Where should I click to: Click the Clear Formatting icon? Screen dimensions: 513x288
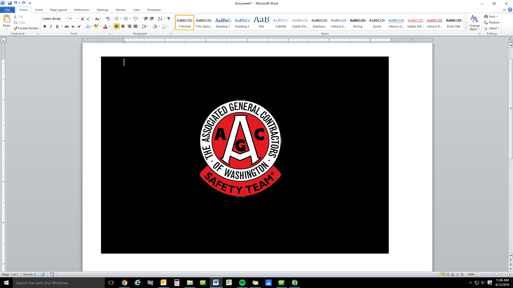(x=108, y=19)
